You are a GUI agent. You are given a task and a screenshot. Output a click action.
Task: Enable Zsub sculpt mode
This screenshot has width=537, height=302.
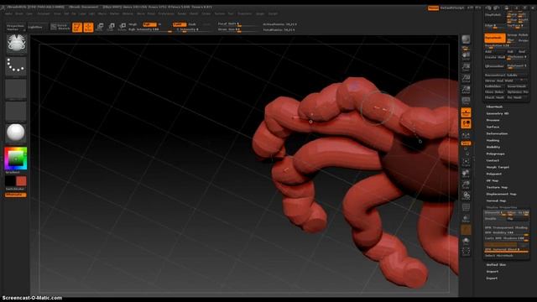192,24
